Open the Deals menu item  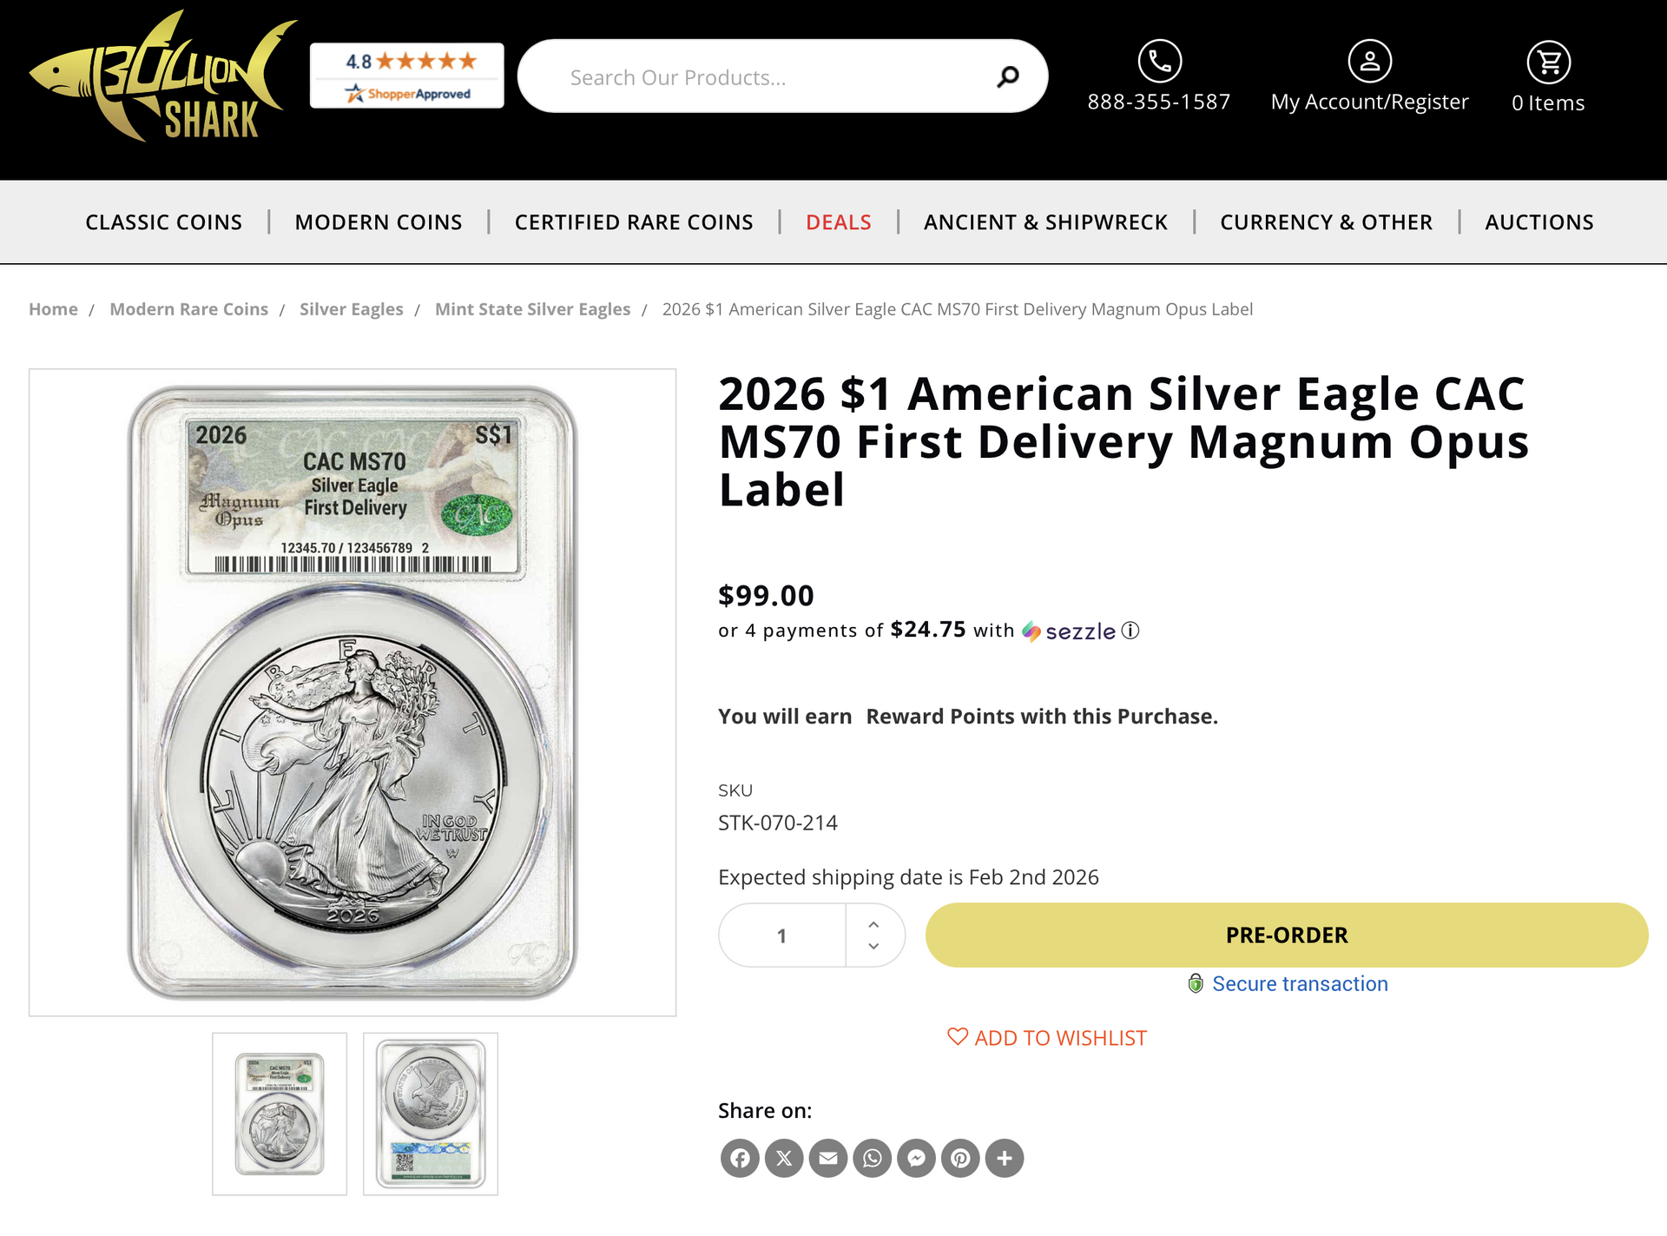click(x=838, y=222)
